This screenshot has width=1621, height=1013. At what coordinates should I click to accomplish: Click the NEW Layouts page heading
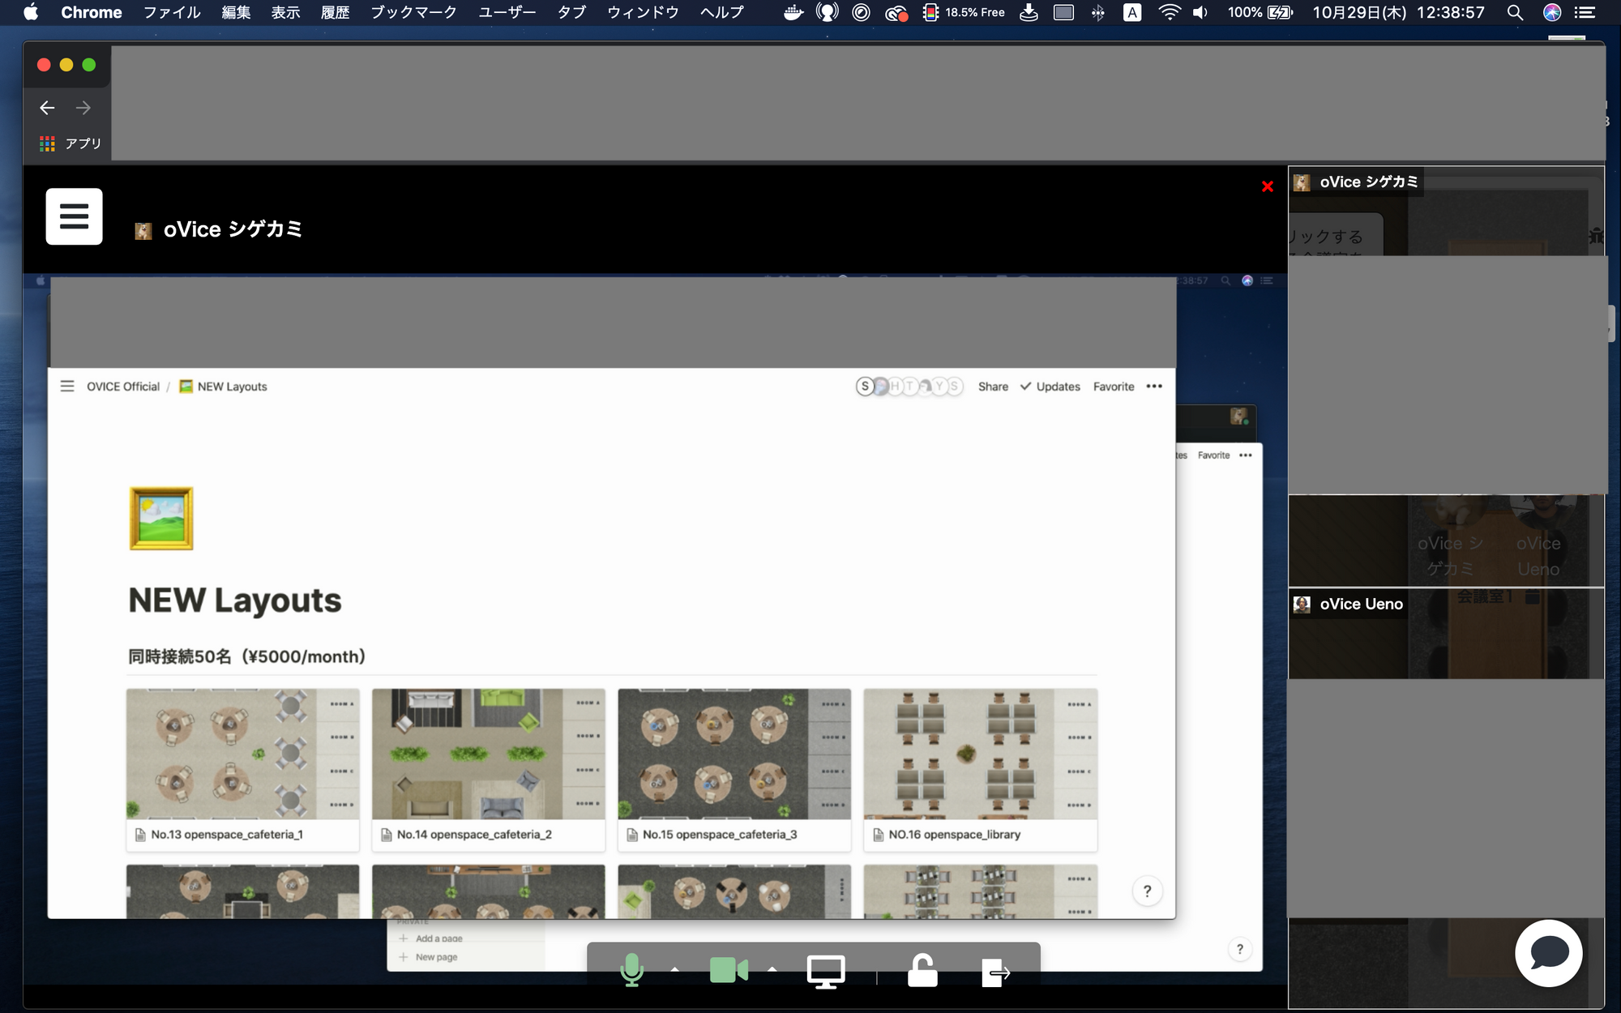point(235,601)
